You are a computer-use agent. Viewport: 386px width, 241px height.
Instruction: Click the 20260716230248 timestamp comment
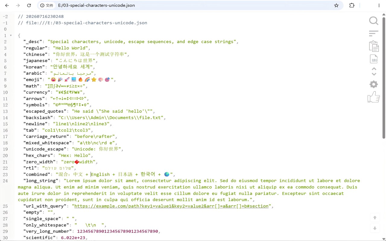coord(41,16)
